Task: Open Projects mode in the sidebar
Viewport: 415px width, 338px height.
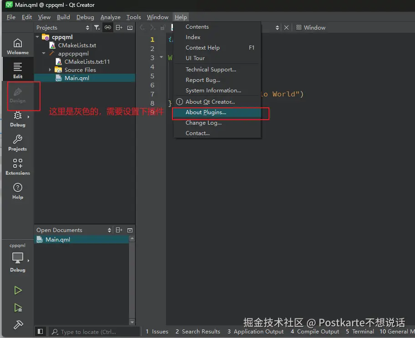Action: click(18, 143)
